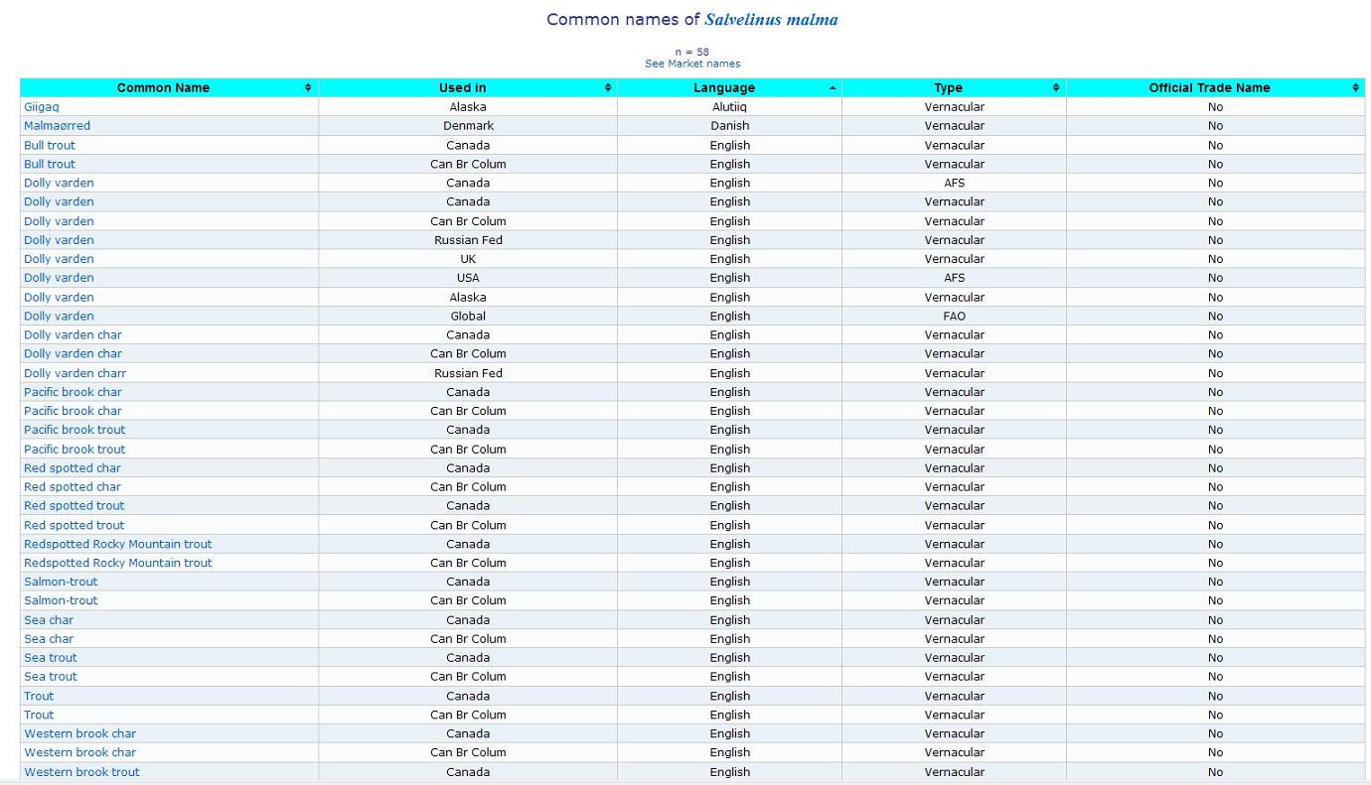This screenshot has height=785, width=1371.
Task: Click Sea char link for Canada
Action: click(x=49, y=620)
